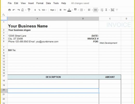Viewport: 135px width, 104px height.
Task: Click the DESCRIPTION header cell
Action: point(53,77)
